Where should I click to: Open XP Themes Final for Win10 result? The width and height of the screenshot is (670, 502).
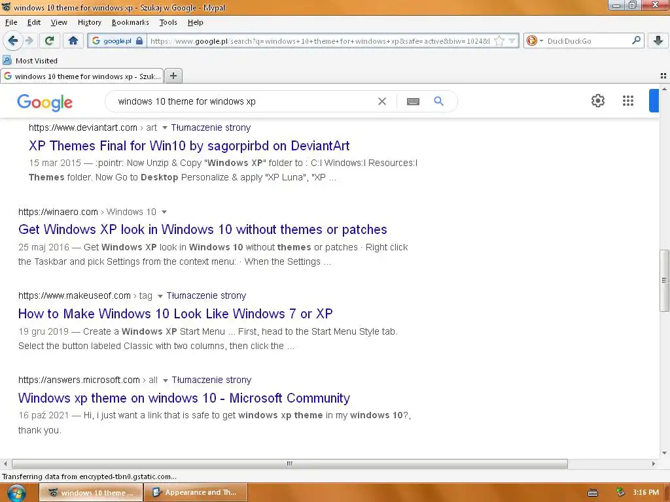[x=189, y=146]
